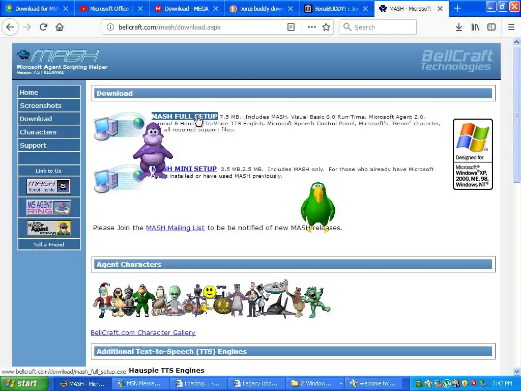Switch to MASH - Micr... taskbar window

point(82,384)
